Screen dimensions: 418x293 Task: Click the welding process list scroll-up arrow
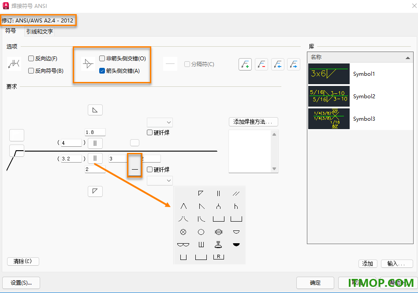[274, 134]
